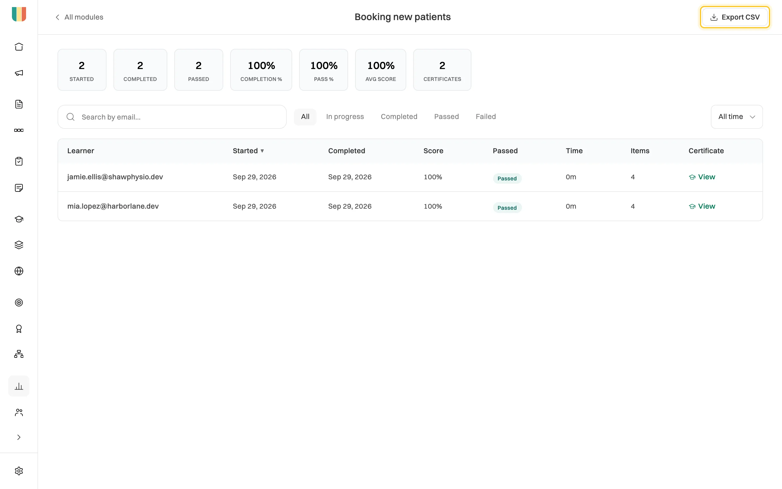782x489 pixels.
Task: View certificate for mia.lopez@harborlane.dev
Action: click(x=702, y=206)
